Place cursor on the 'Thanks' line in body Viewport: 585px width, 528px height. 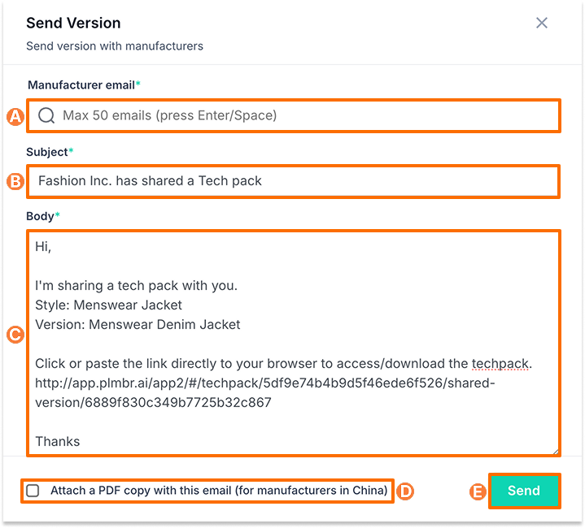click(x=58, y=441)
